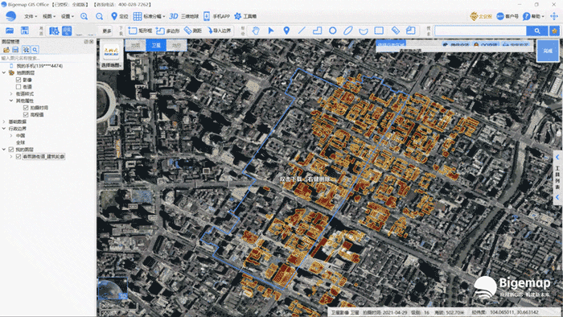The width and height of the screenshot is (563, 317).
Task: Click the zoom out magnifier icon
Action: [x=100, y=17]
